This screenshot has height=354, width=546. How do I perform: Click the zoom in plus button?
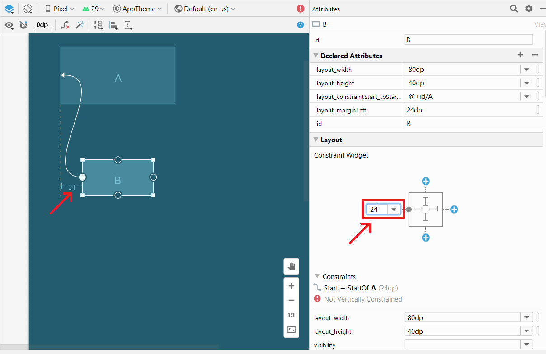[292, 286]
